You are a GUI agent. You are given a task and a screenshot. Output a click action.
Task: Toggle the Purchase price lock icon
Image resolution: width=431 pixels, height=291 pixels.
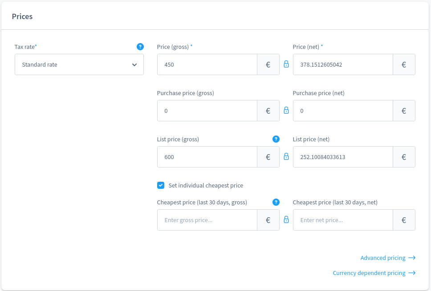[286, 111]
